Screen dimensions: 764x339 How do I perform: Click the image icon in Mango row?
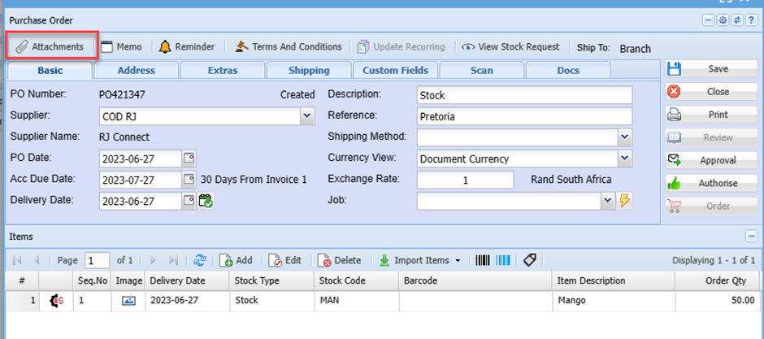pos(128,300)
